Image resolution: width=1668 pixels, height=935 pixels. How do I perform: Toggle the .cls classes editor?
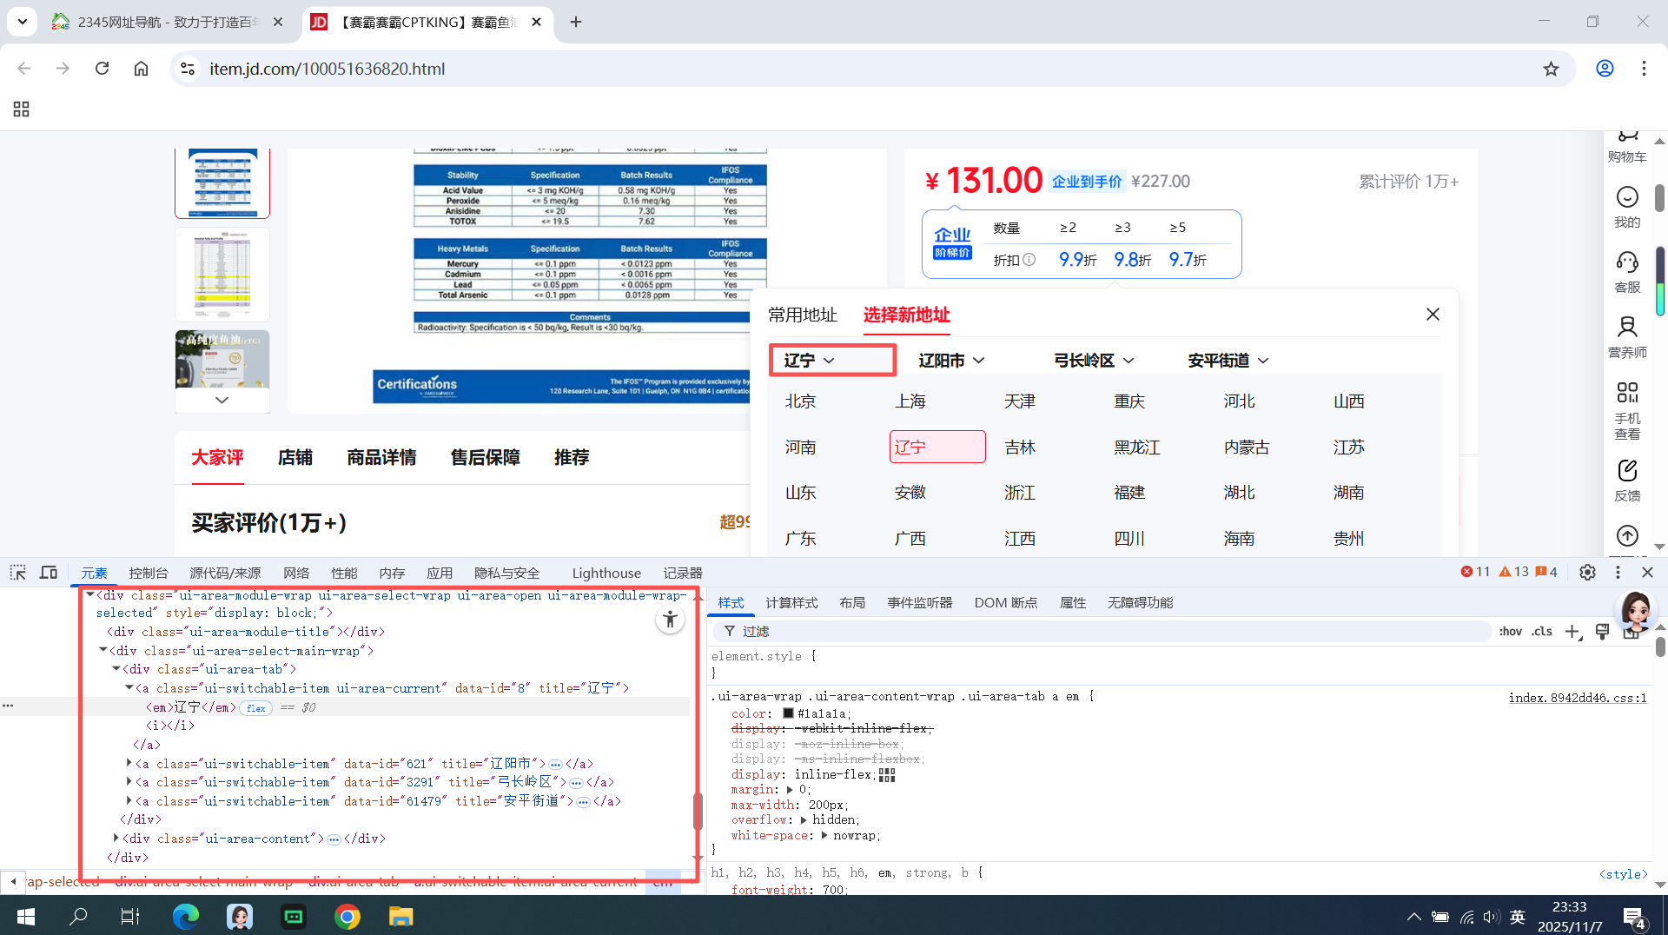point(1542,632)
